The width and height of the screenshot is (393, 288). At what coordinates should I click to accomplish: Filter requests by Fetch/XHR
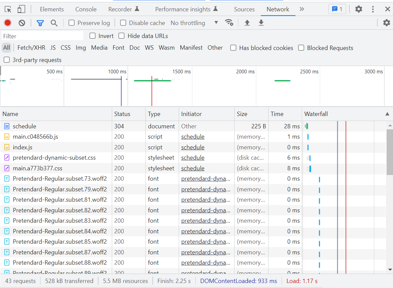pyautogui.click(x=31, y=48)
